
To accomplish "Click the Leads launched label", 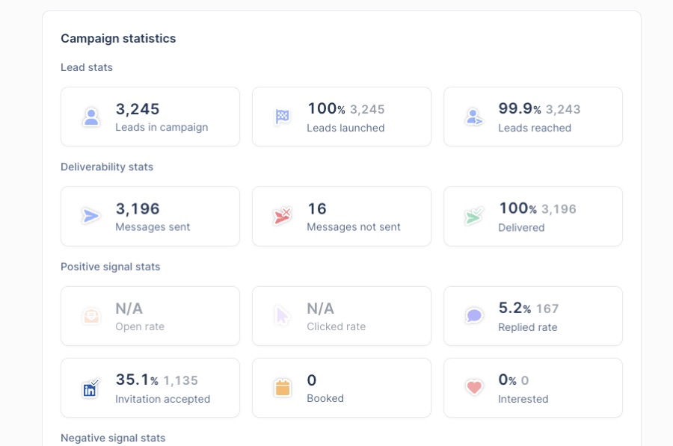I will (345, 128).
